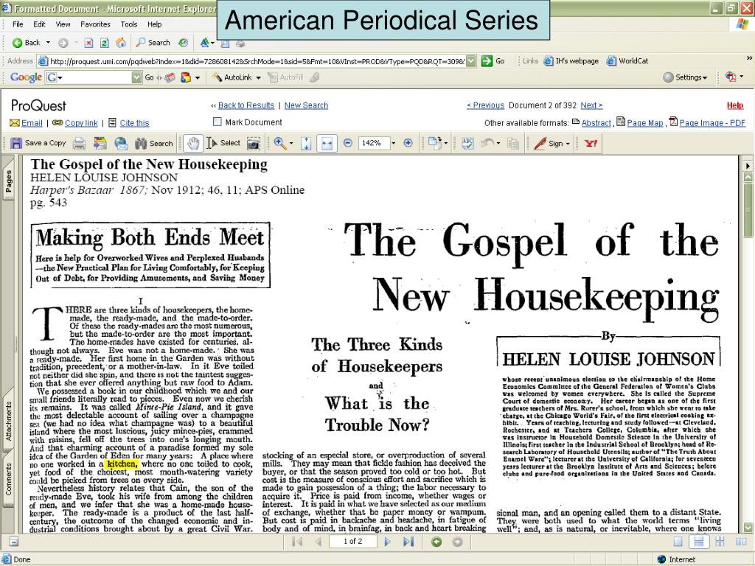Screen dimensions: 755x566
Task: Go to the browser Home icon
Action: pos(120,43)
